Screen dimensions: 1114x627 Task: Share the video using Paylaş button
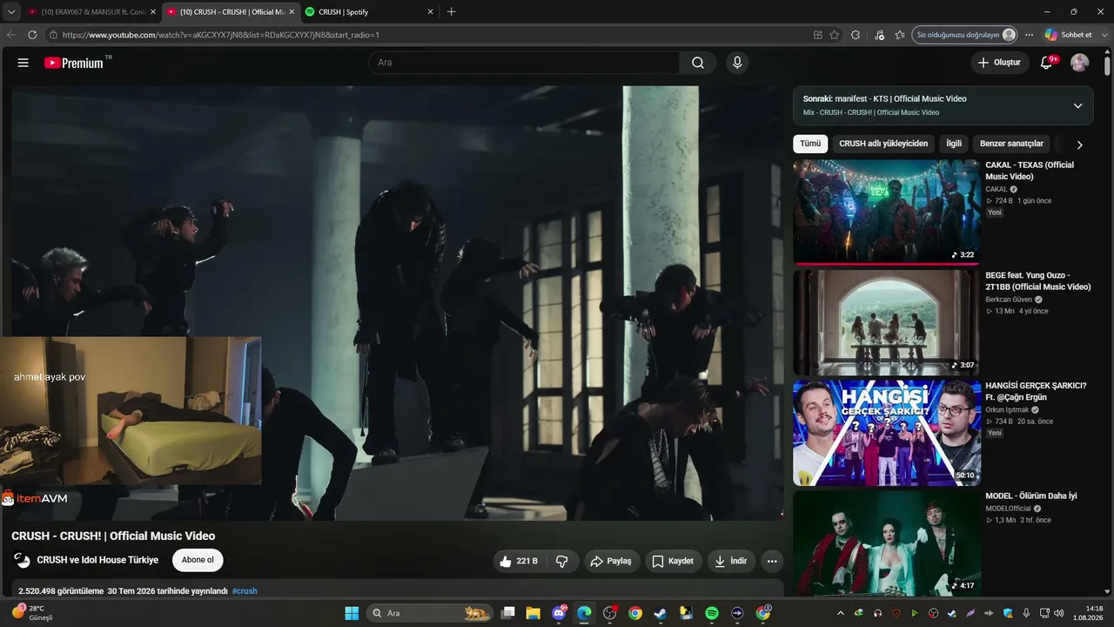point(611,561)
